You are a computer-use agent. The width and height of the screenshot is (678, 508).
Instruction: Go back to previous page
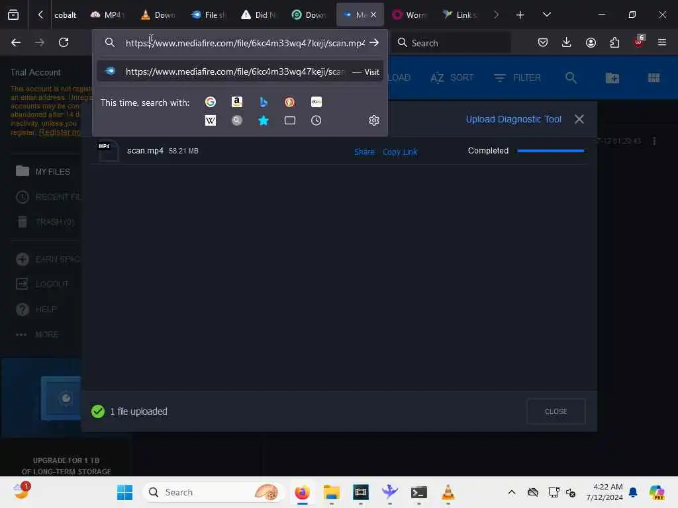coord(16,42)
